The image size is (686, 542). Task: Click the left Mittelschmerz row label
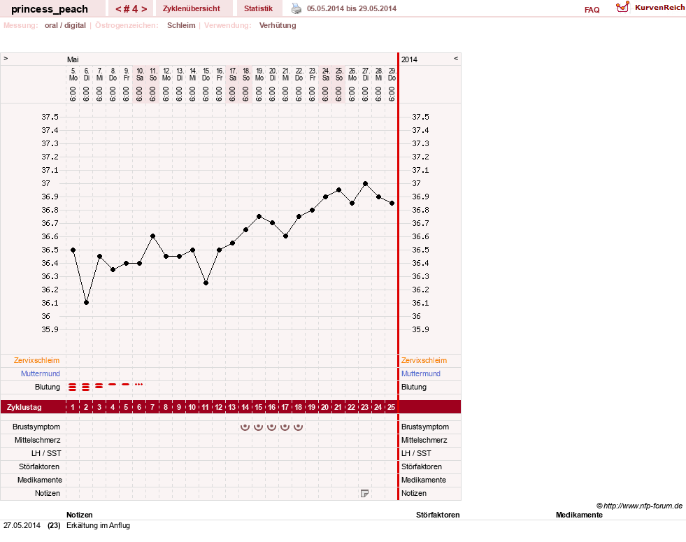[x=38, y=440]
